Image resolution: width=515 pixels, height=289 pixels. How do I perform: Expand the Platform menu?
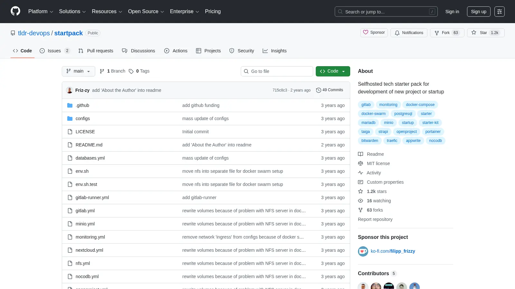coord(41,12)
